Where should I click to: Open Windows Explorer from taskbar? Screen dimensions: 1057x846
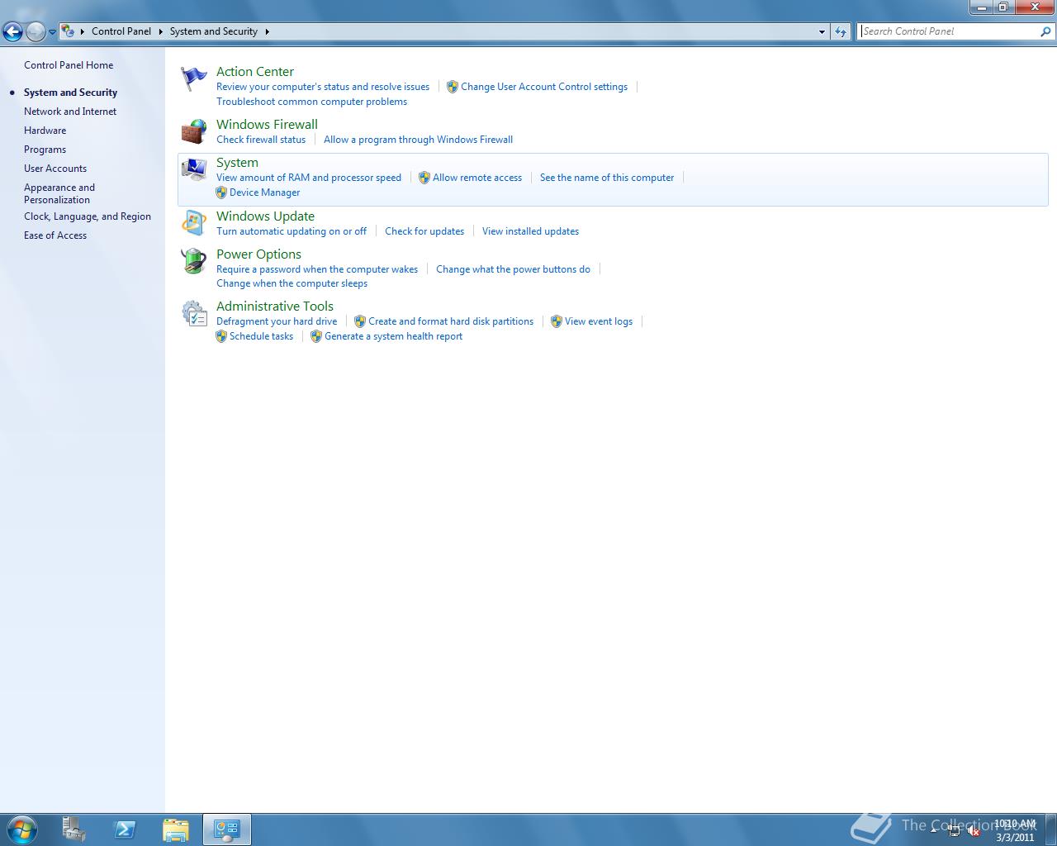click(176, 829)
